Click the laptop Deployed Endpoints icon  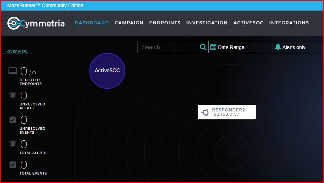pyautogui.click(x=13, y=71)
